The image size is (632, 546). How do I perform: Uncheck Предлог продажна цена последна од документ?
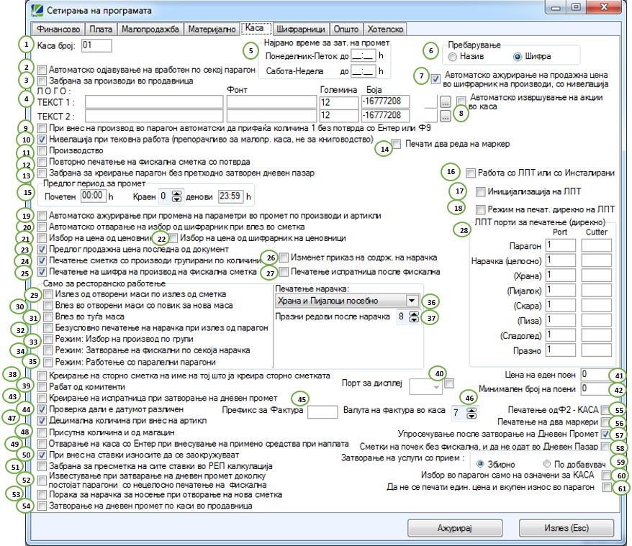click(x=42, y=250)
